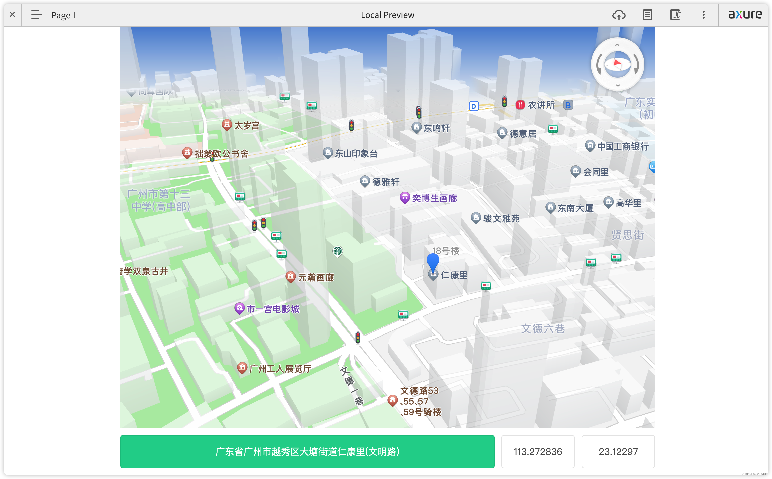Open the more options three-dot menu
Screen dimensions: 772x479
tap(703, 15)
